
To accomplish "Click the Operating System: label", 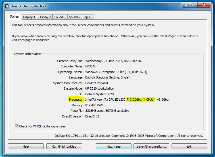I will [71, 72].
